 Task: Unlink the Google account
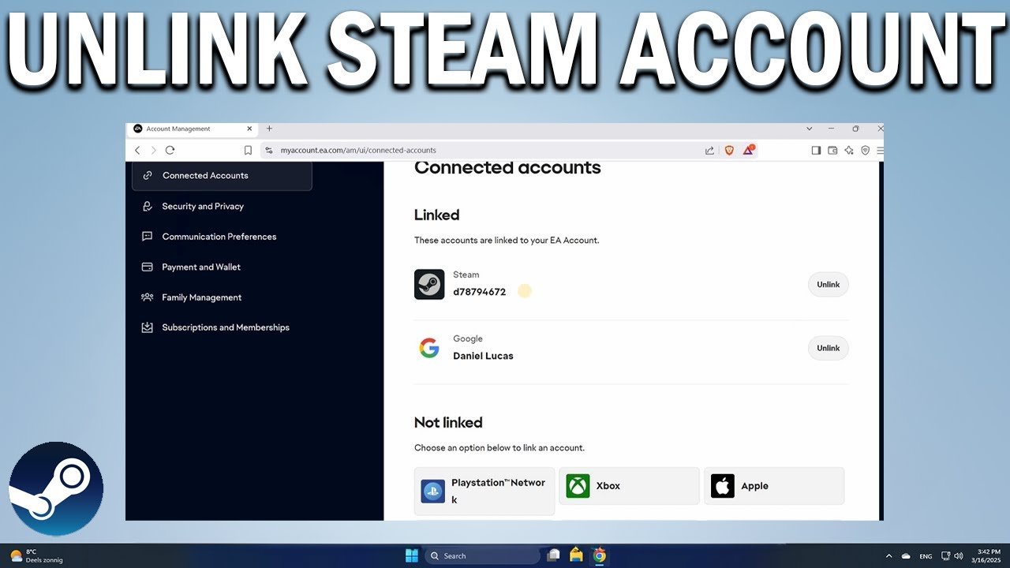[828, 348]
